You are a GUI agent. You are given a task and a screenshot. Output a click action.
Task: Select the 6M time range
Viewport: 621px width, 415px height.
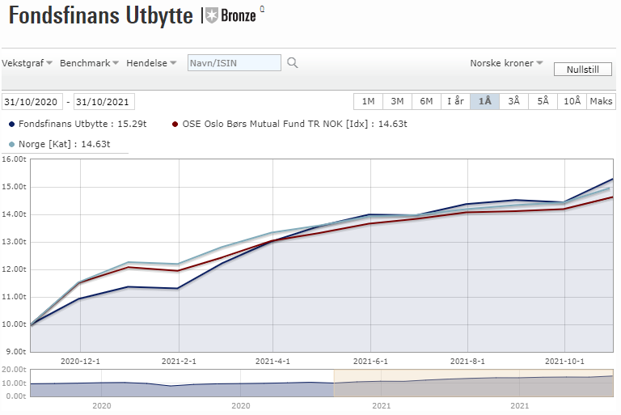tap(427, 101)
